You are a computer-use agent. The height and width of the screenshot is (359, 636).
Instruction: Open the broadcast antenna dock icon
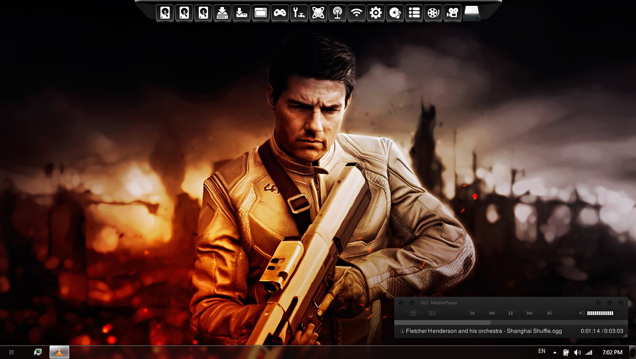(337, 13)
